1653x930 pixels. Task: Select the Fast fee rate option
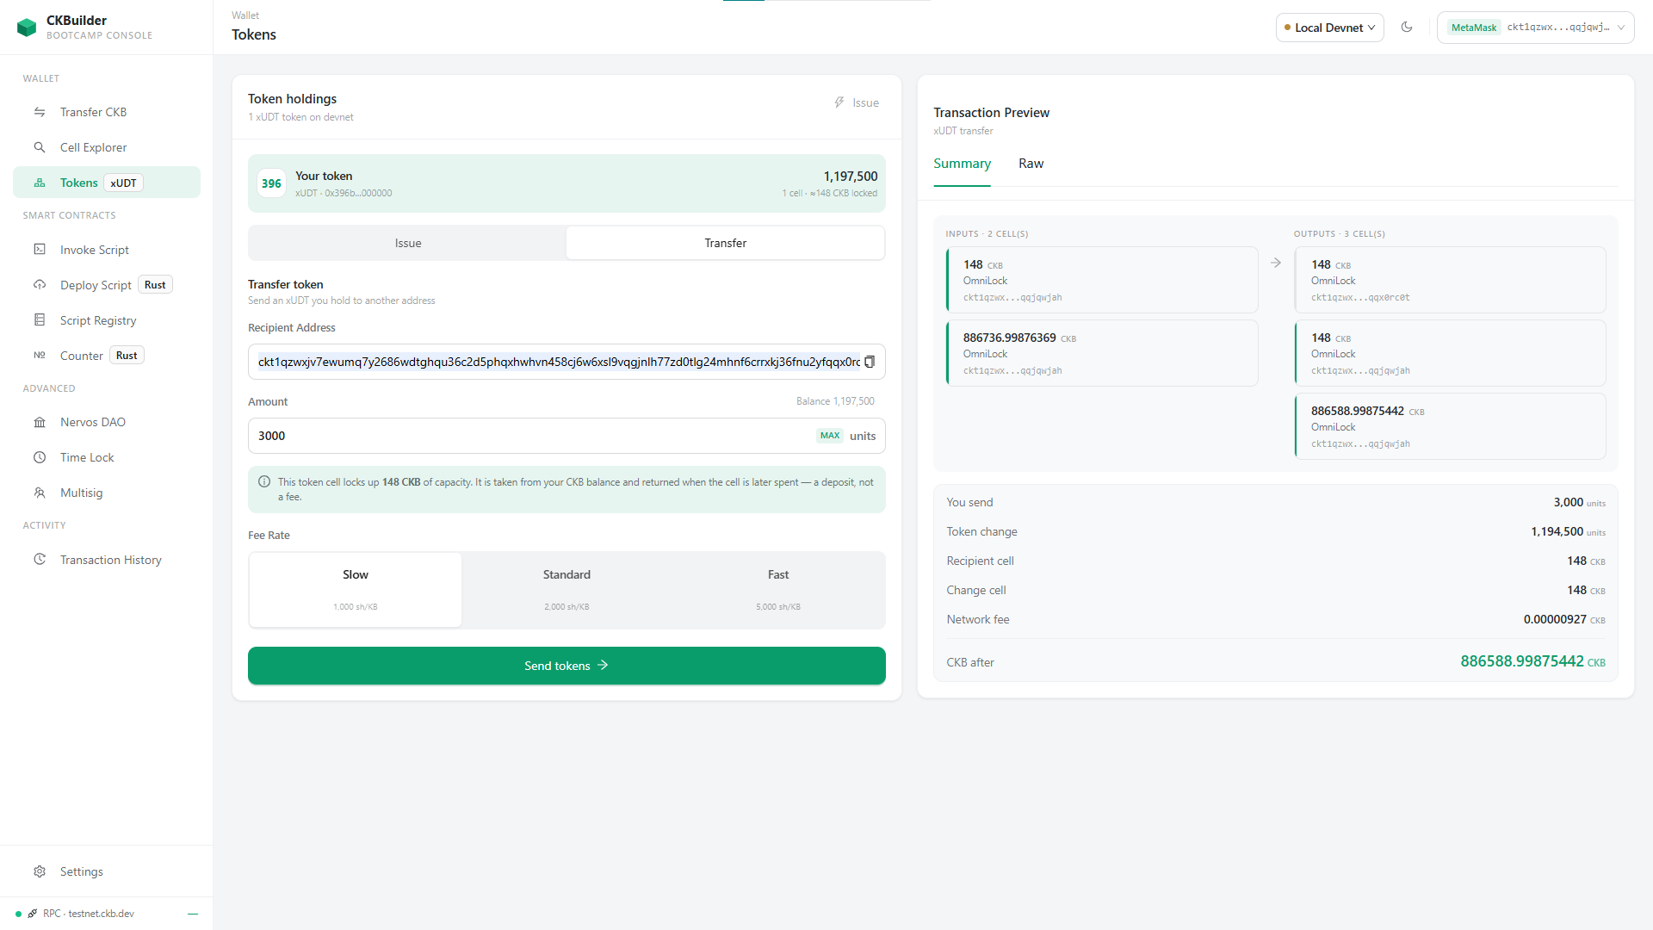778,590
